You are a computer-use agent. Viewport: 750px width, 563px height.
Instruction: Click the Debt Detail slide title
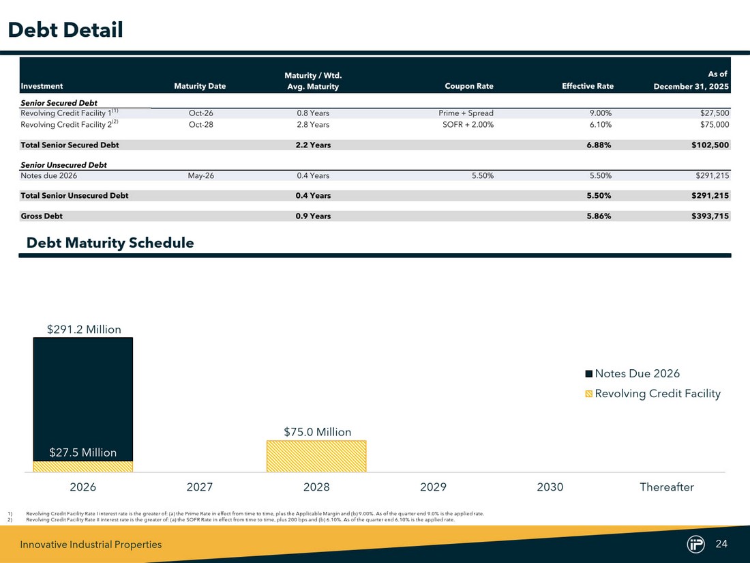click(x=65, y=30)
